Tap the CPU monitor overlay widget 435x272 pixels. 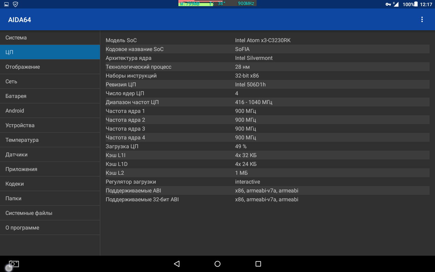coord(217,3)
